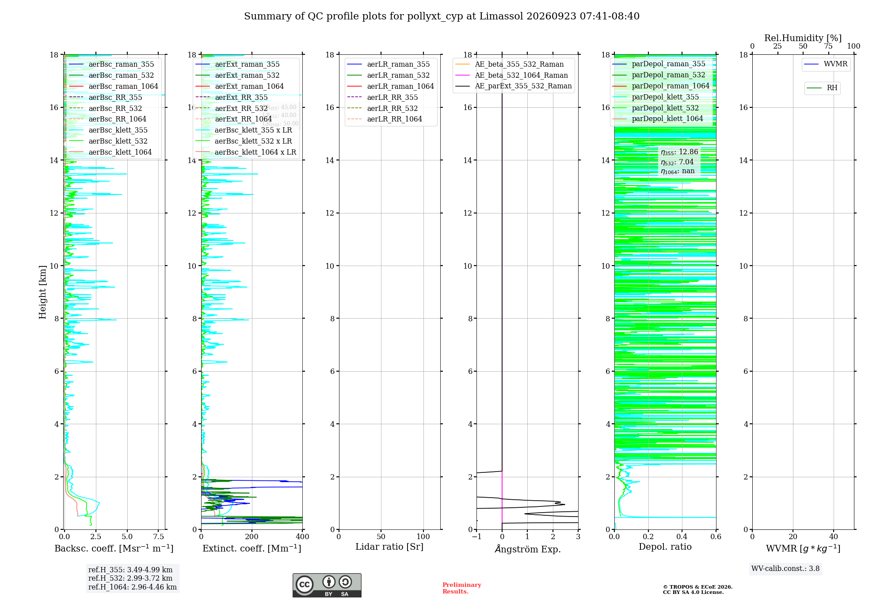Click legend entry parDepol_raman_1064
Viewport: 884px width, 601px height.
[x=661, y=86]
